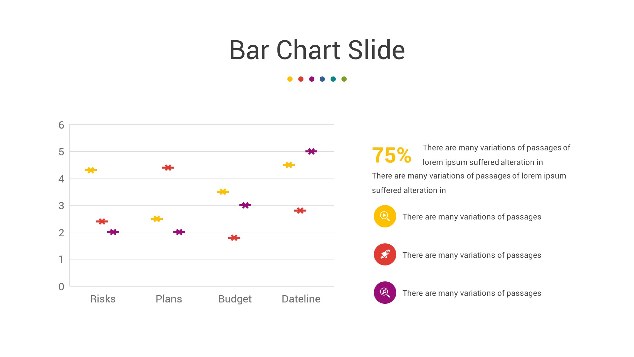Image resolution: width=634 pixels, height=357 pixels.
Task: Click the Dateline axis label
Action: coord(301,299)
